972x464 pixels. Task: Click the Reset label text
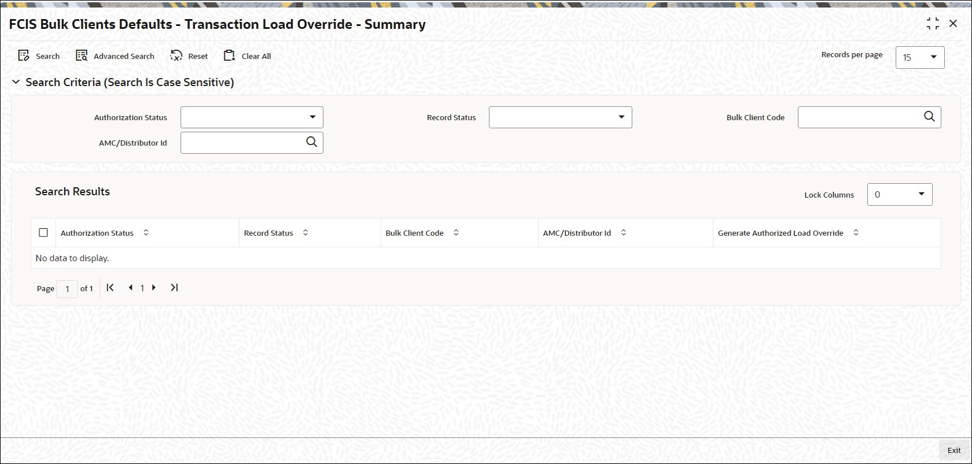coord(198,56)
